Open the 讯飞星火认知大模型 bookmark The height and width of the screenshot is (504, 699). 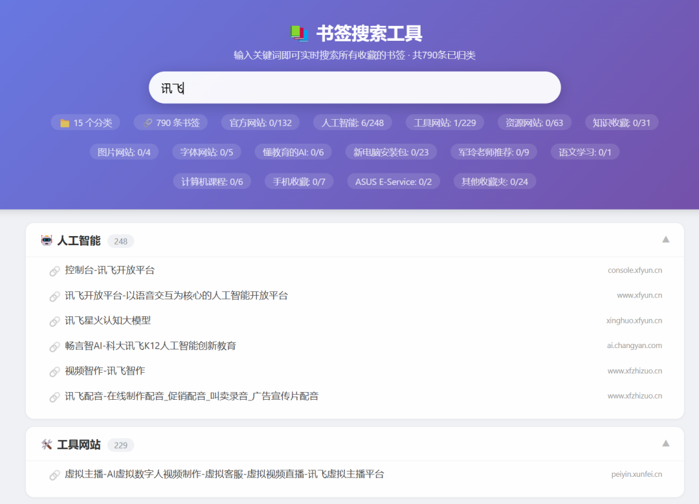click(108, 320)
